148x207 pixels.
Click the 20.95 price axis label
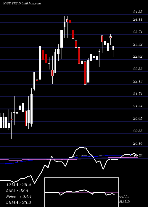pyautogui.click(x=138, y=118)
